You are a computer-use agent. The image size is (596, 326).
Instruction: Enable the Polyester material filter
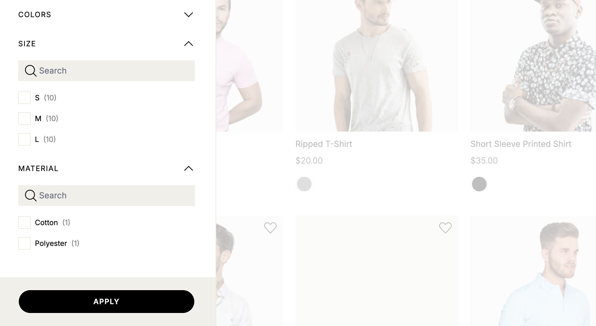(x=24, y=243)
